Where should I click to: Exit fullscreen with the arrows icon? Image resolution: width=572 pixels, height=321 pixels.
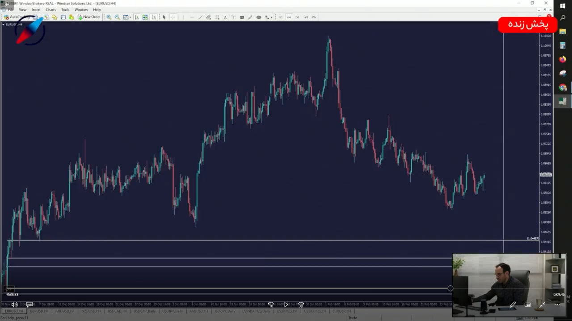click(542, 305)
